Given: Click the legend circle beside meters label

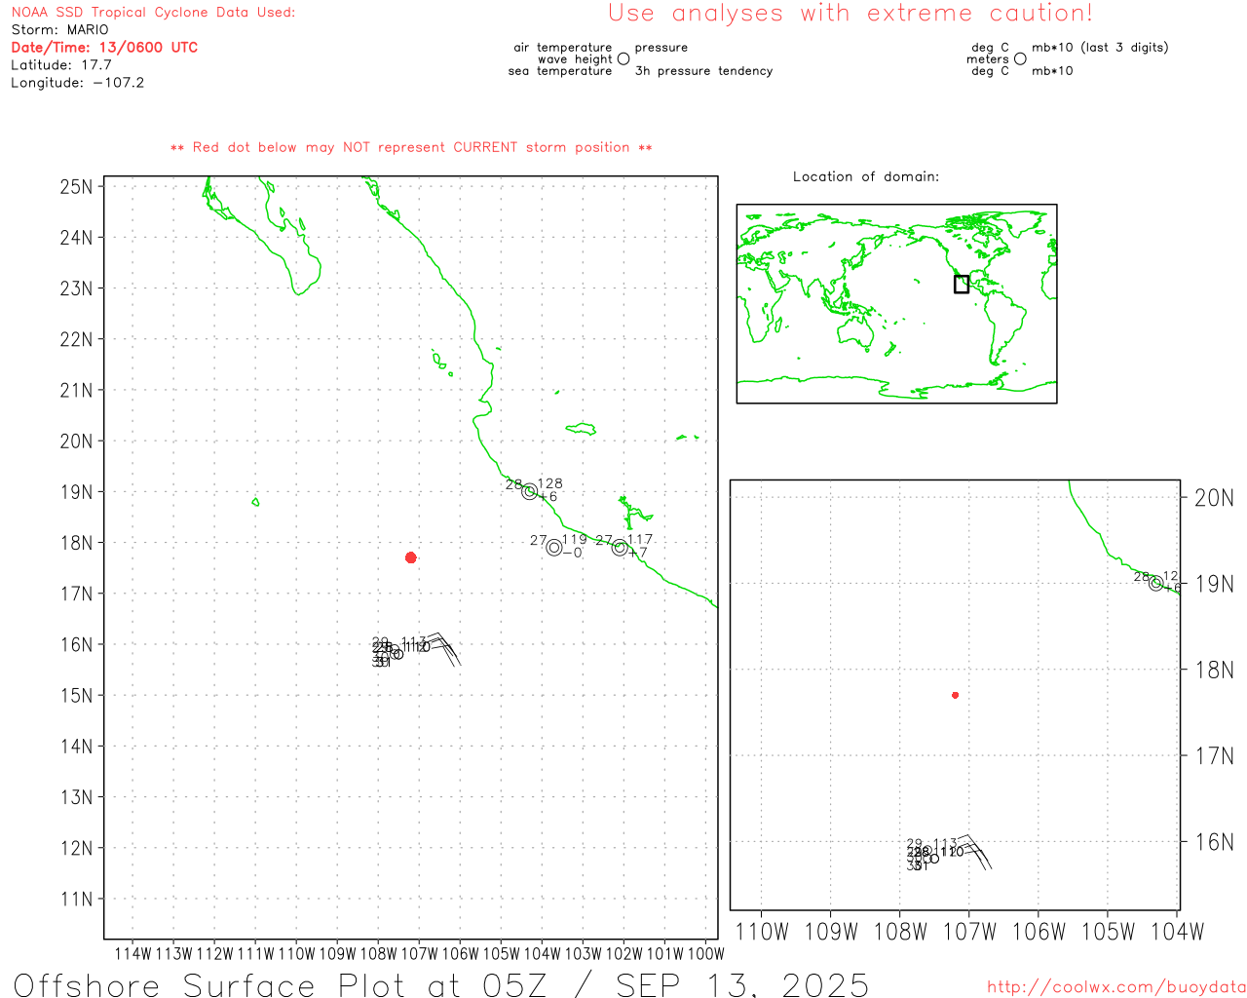Looking at the screenshot, I should click(x=1020, y=58).
